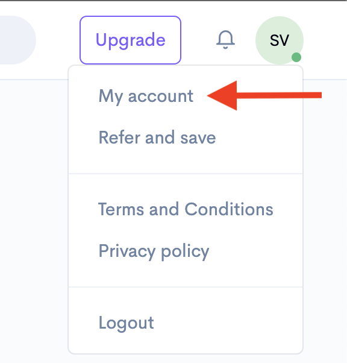Start plan upgrade with purple-outlined button
Screen dimensions: 347x363
(130, 40)
